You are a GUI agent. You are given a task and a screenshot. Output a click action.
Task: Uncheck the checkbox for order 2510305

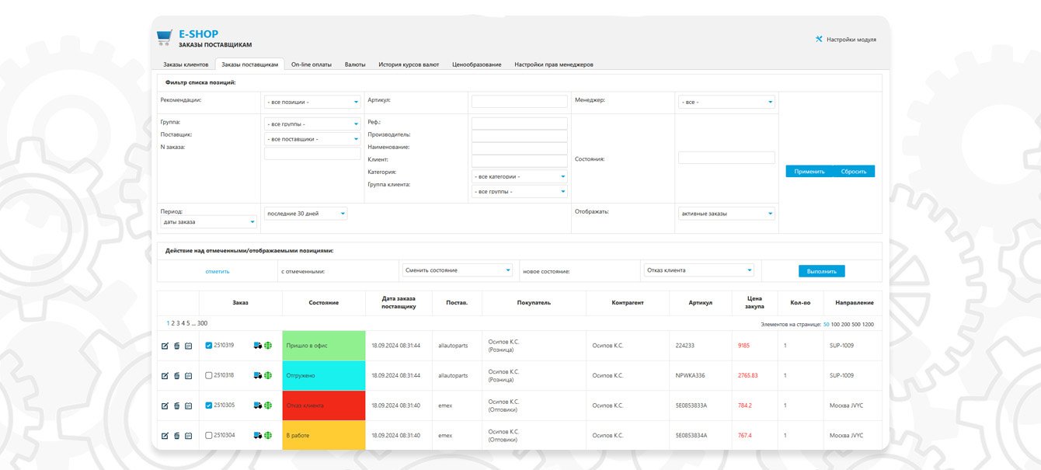coord(208,405)
